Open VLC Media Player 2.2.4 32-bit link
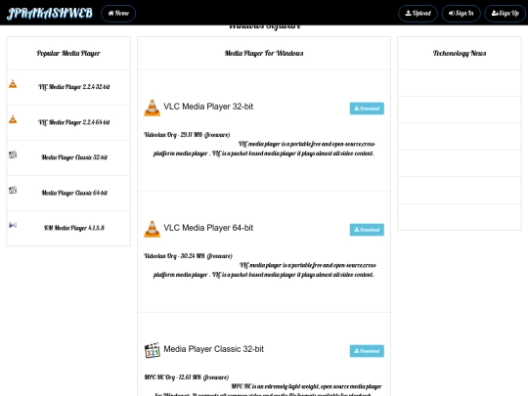Viewport: 528px width, 396px height. coord(74,87)
